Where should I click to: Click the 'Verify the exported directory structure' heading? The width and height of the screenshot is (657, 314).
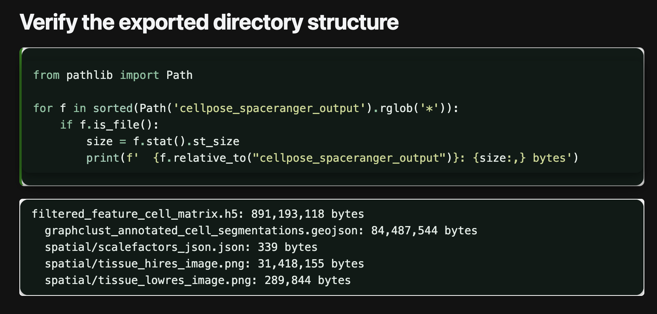209,22
